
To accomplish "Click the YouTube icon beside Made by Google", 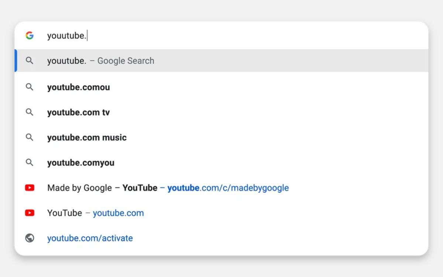I will [30, 188].
